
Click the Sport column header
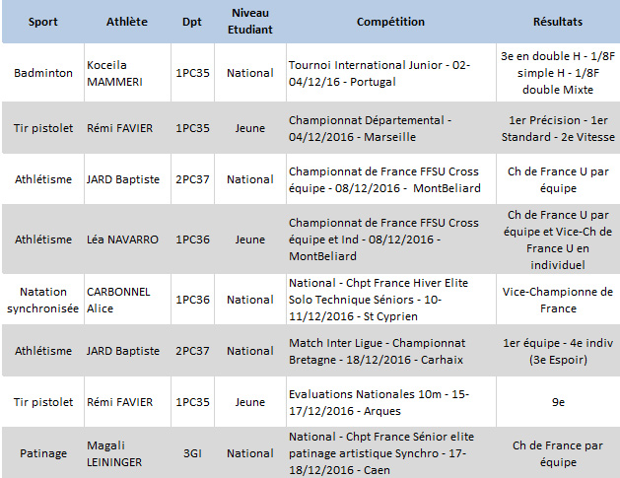[42, 22]
